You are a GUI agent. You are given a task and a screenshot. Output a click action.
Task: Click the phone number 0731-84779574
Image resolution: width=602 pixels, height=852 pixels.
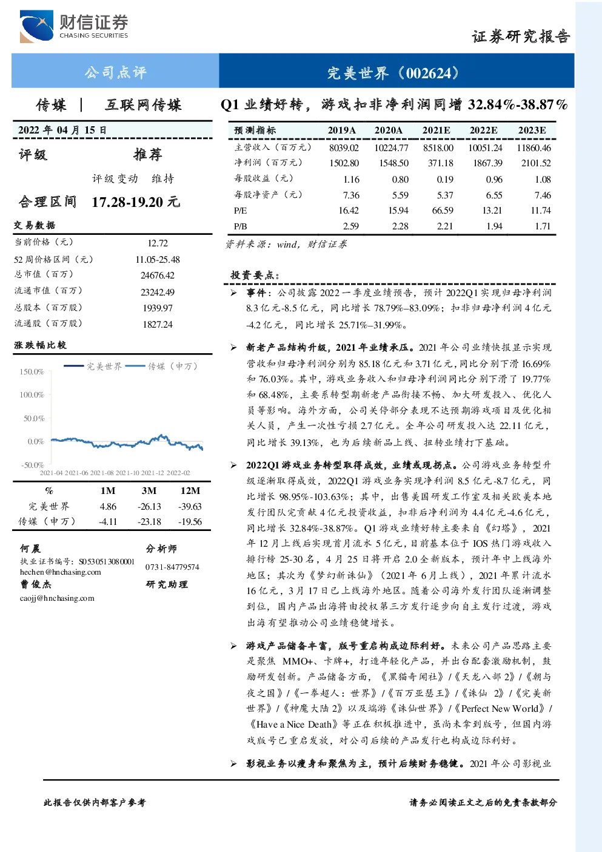pyautogui.click(x=172, y=567)
